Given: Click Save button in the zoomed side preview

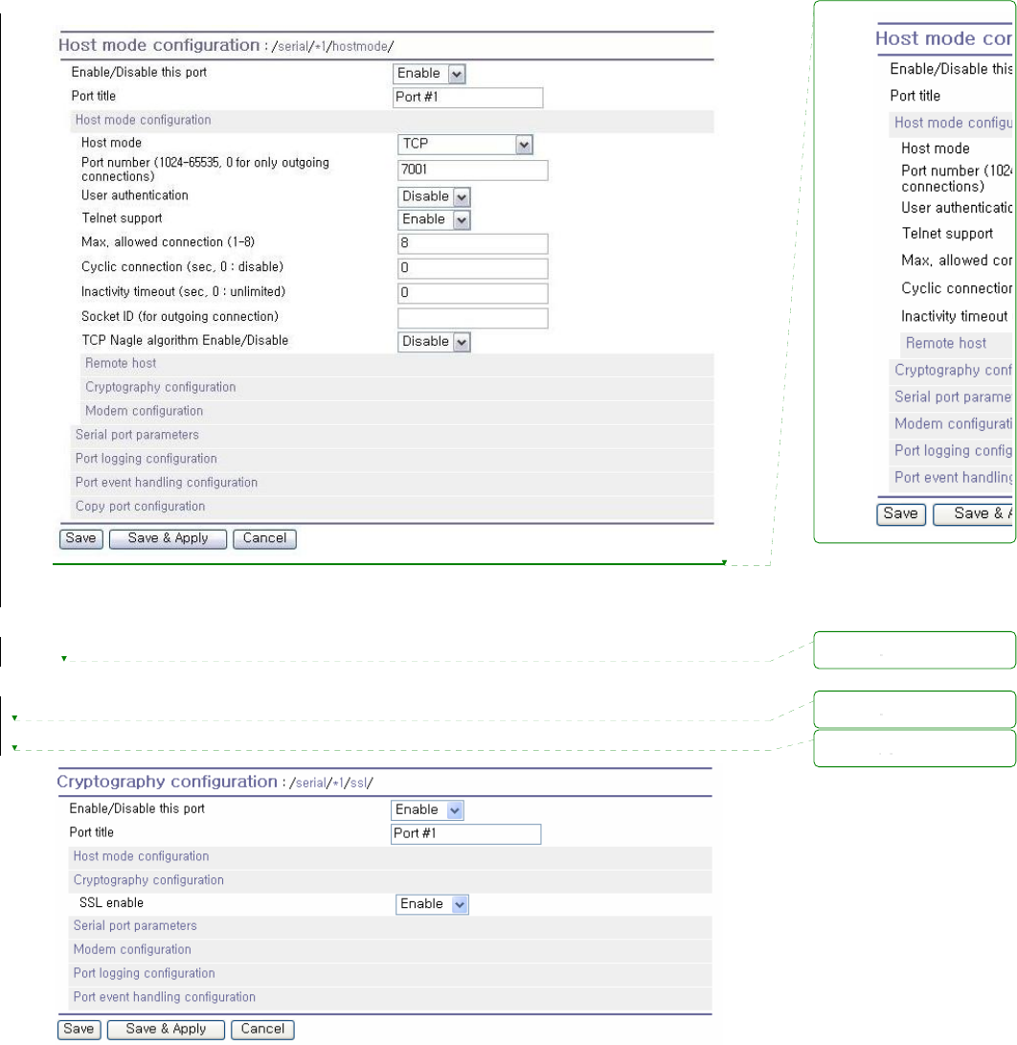Looking at the screenshot, I should tap(901, 514).
